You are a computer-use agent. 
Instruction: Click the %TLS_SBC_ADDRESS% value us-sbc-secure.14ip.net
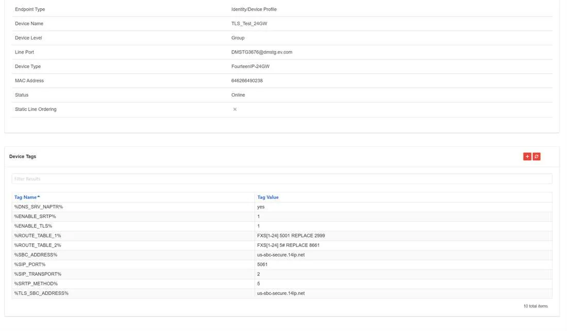coord(281,293)
